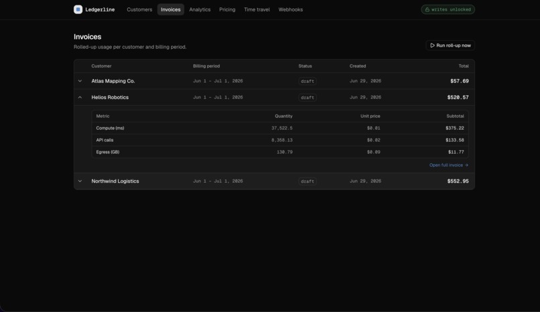The height and width of the screenshot is (312, 540).
Task: Open the Webhooks tab
Action: pos(291,9)
